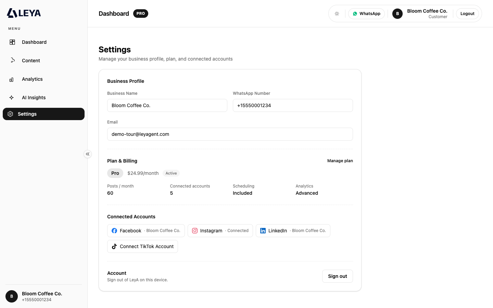Click the 'Manage your business profile' subtitle
Image resolution: width=493 pixels, height=308 pixels.
pos(166,59)
